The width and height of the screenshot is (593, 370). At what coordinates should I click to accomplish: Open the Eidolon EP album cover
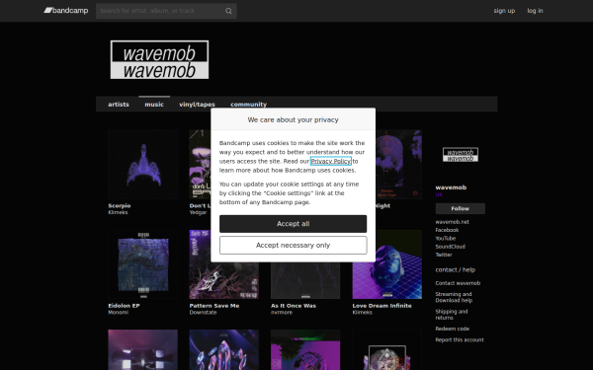[142, 264]
